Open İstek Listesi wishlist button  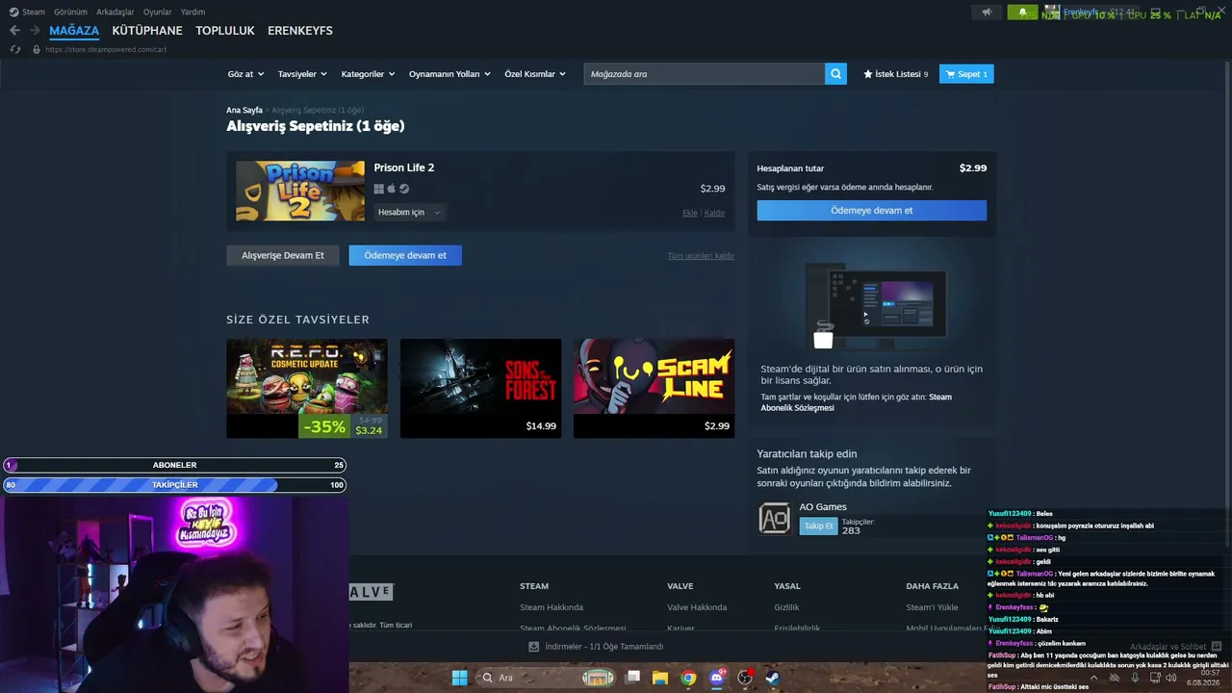[896, 74]
